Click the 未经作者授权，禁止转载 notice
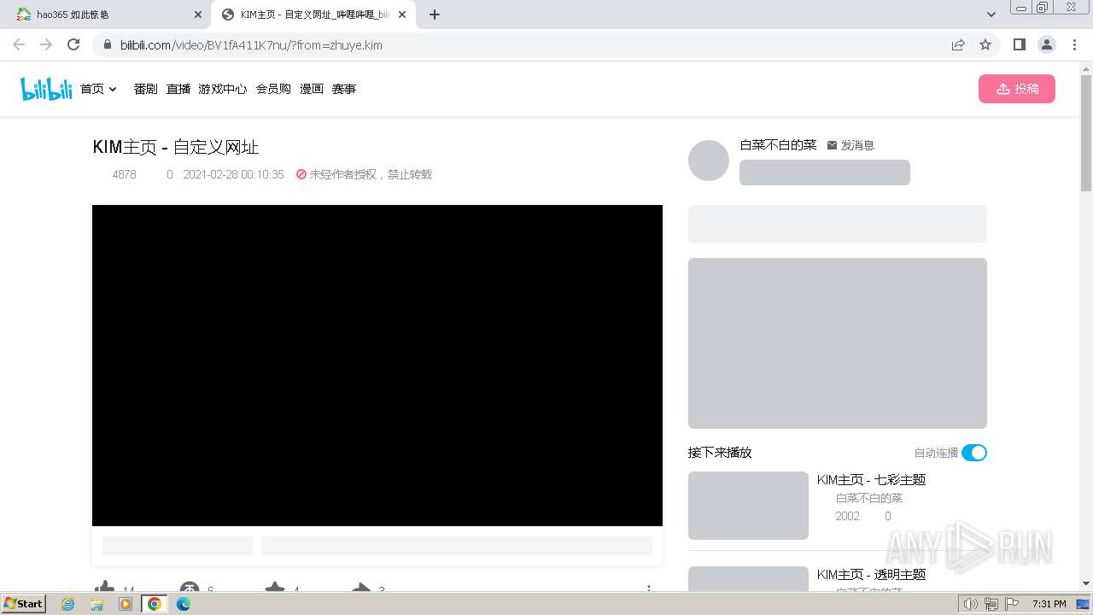 pyautogui.click(x=364, y=174)
